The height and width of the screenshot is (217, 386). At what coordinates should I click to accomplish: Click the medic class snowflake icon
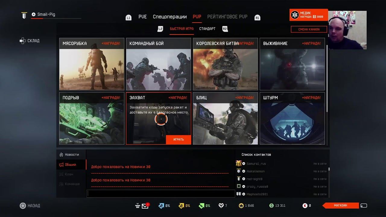click(x=295, y=15)
